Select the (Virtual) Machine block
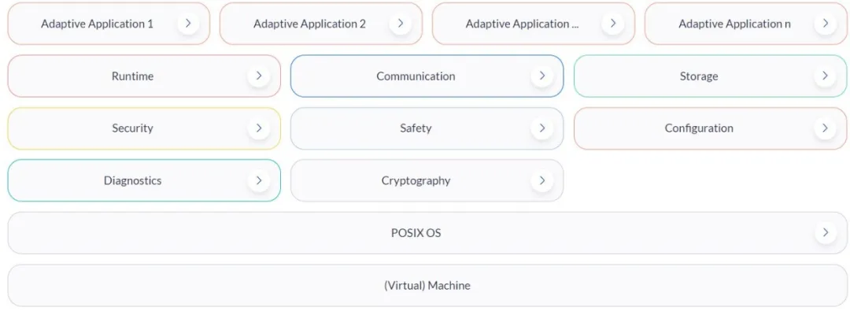 (427, 285)
